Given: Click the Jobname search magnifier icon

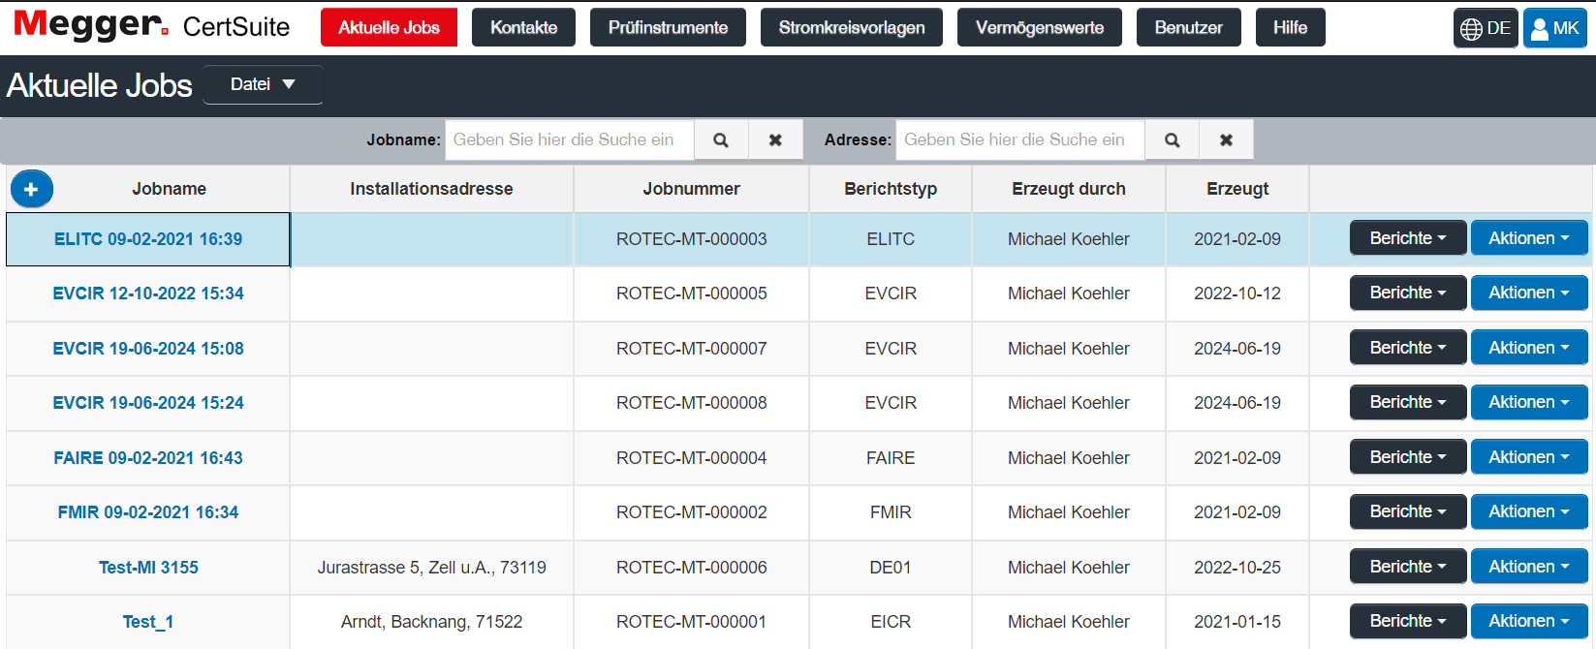Looking at the screenshot, I should [x=721, y=139].
